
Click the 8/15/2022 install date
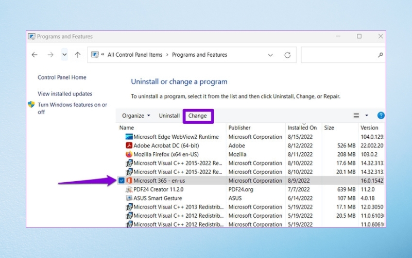click(x=300, y=137)
